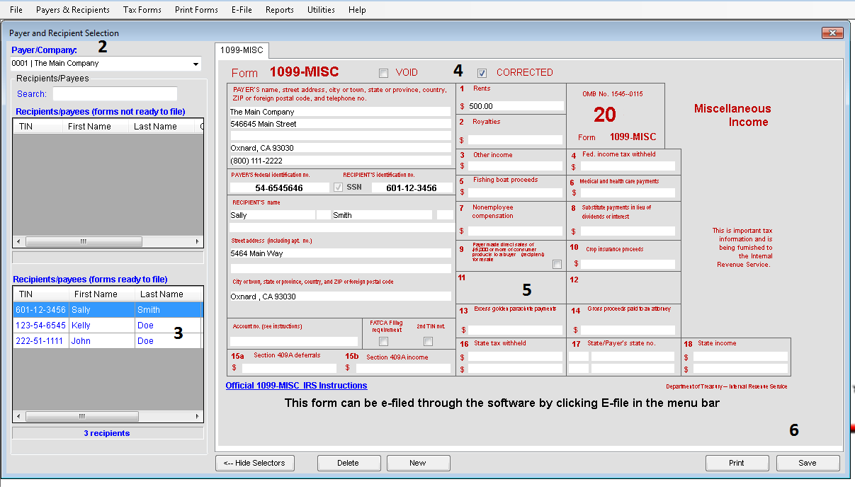The image size is (855, 489).
Task: Open the File menu
Action: tap(16, 10)
